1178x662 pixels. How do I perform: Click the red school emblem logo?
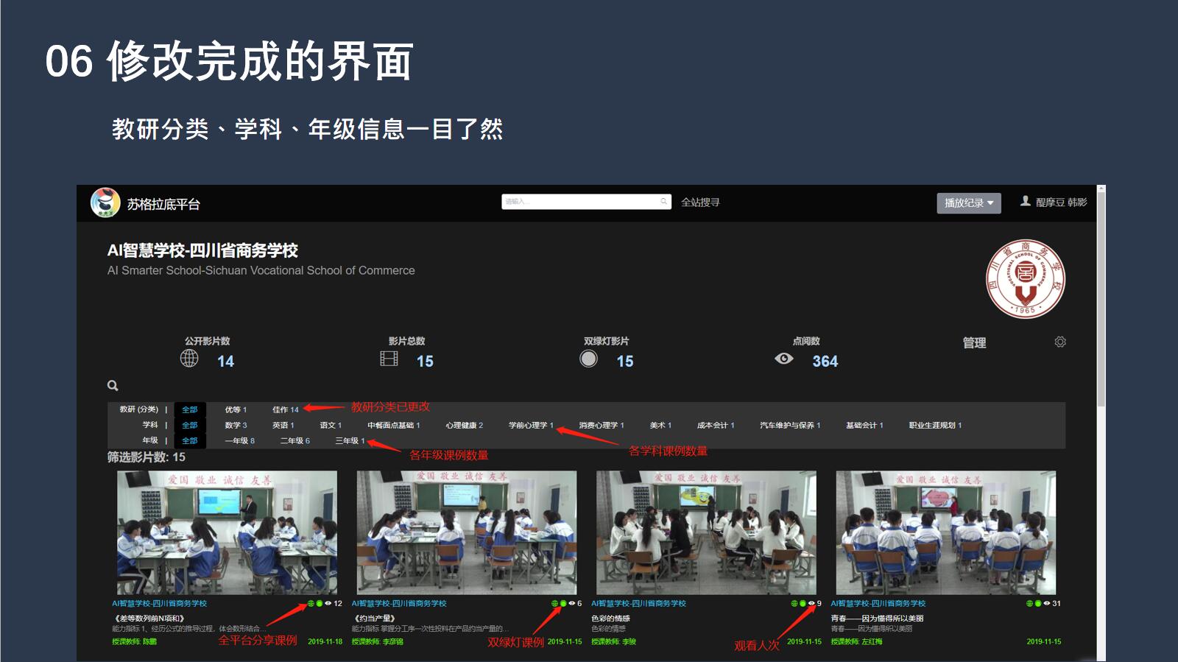click(x=1025, y=278)
